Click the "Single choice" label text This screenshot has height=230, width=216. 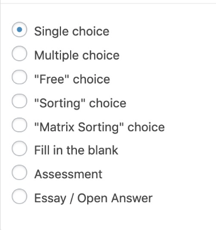pos(72,31)
